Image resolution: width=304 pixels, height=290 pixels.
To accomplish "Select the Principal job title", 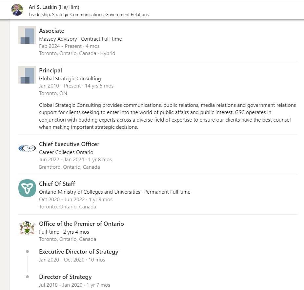I will tap(51, 70).
